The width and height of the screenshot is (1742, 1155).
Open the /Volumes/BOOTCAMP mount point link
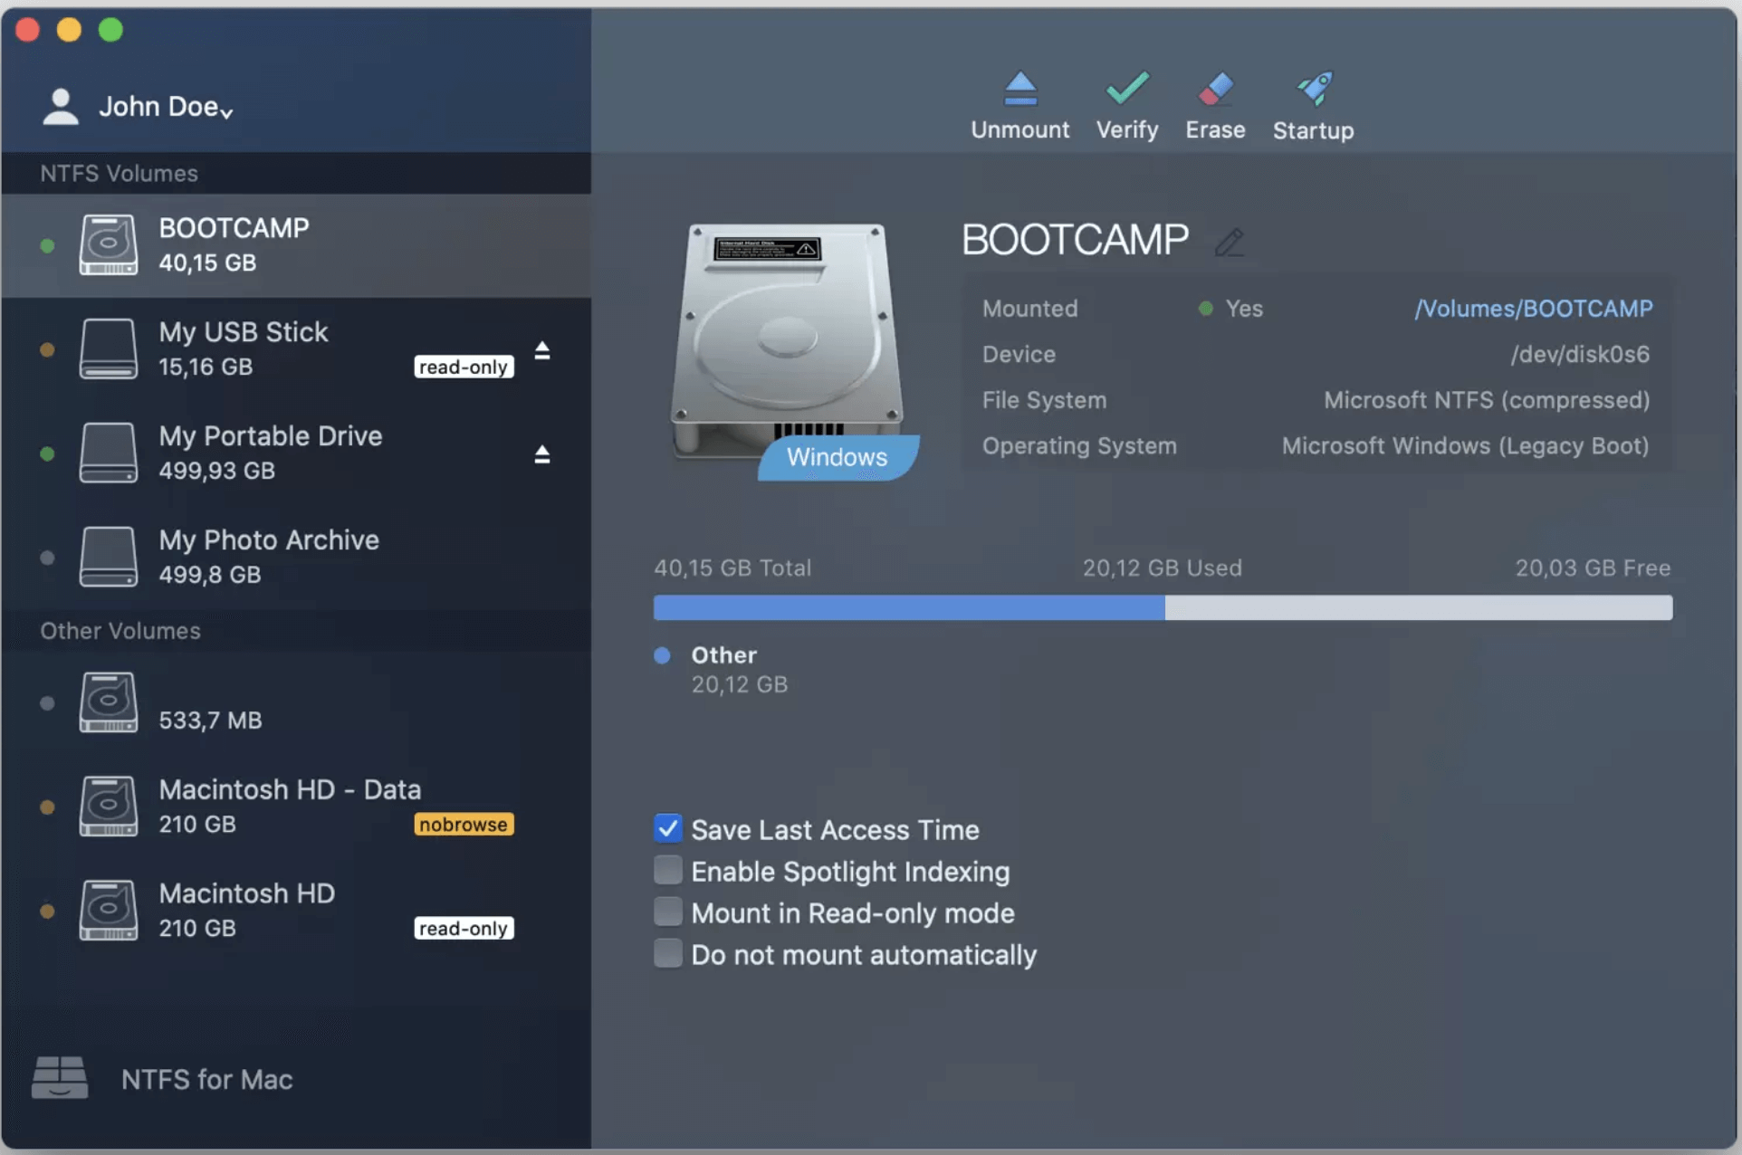[x=1533, y=308]
